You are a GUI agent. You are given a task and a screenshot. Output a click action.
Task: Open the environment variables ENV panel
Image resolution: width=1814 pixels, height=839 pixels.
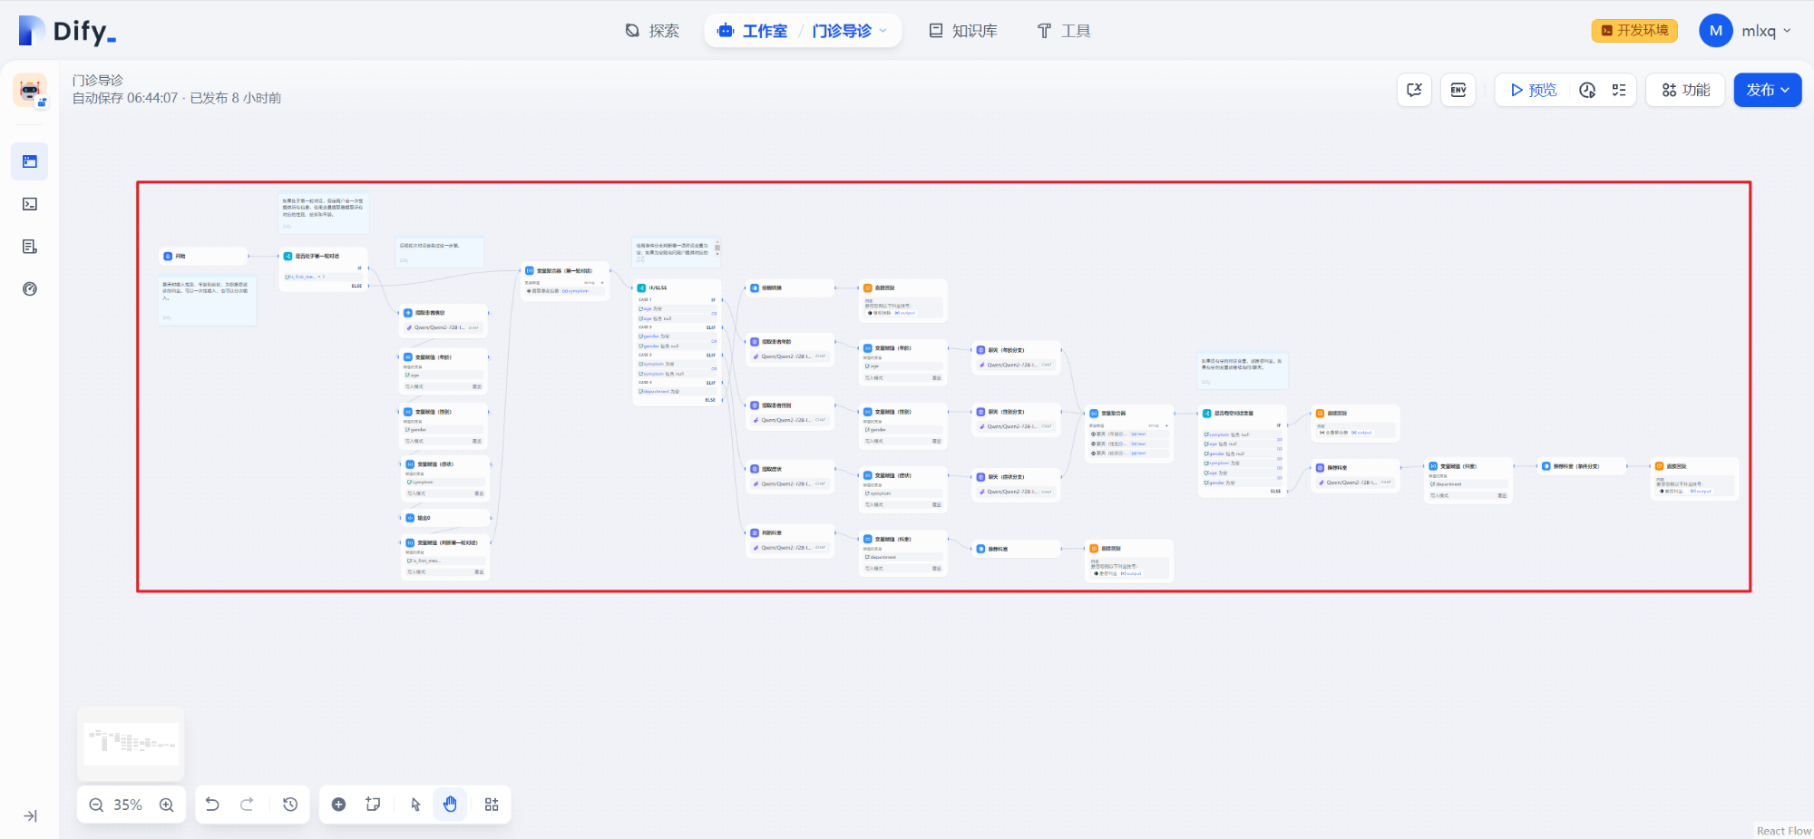[1458, 90]
